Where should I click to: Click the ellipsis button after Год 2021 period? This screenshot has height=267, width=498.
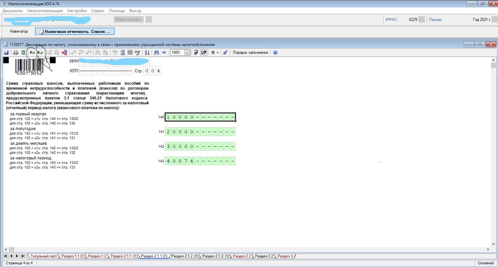click(495, 19)
